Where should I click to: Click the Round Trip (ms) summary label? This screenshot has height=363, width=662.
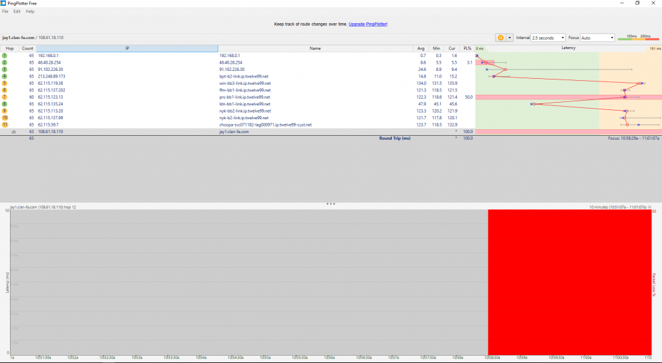(x=395, y=138)
